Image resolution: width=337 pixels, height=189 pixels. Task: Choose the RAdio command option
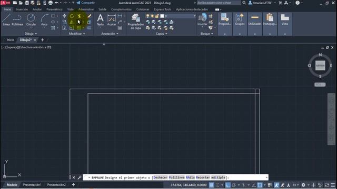[190, 177]
